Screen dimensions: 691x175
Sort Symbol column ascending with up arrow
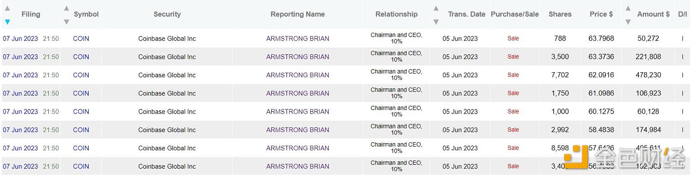(x=67, y=8)
